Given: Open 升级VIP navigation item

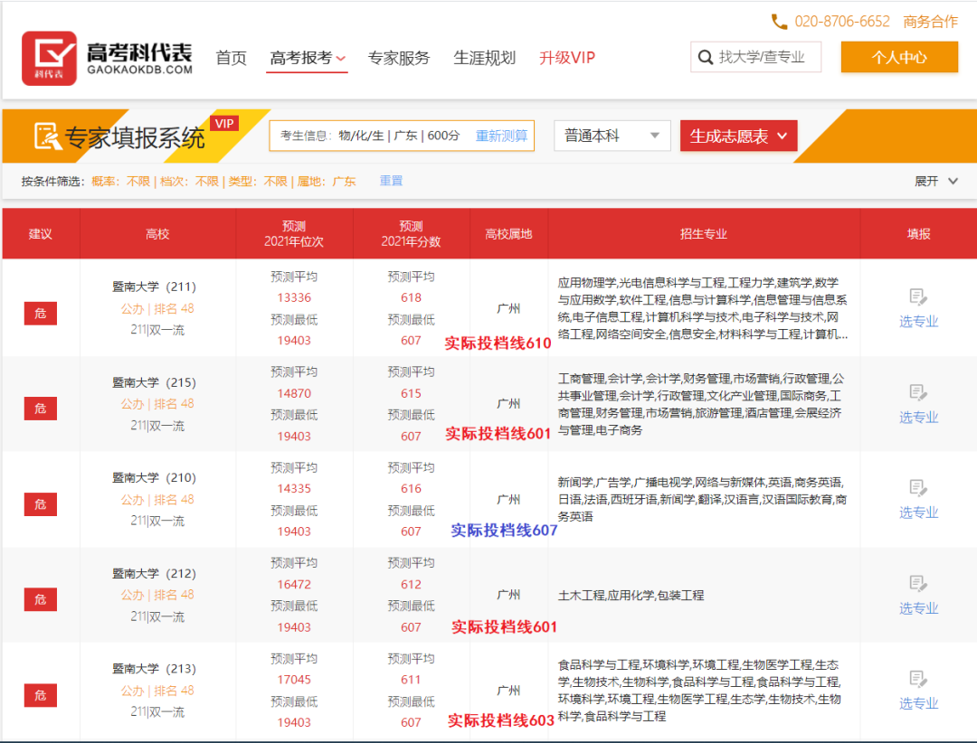Looking at the screenshot, I should click(x=567, y=58).
